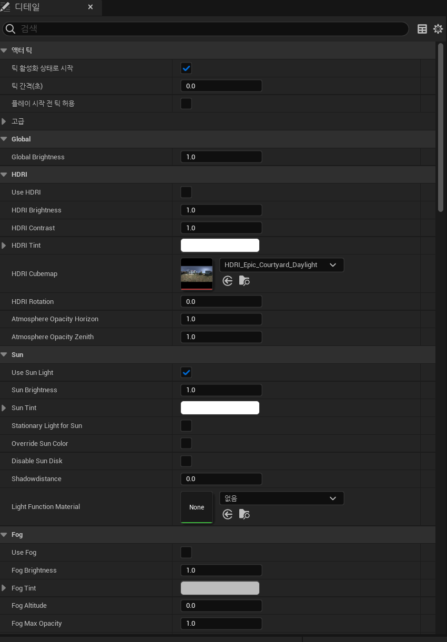
Task: Use selected asset arrow for HDRI Cubemap
Action: (228, 281)
